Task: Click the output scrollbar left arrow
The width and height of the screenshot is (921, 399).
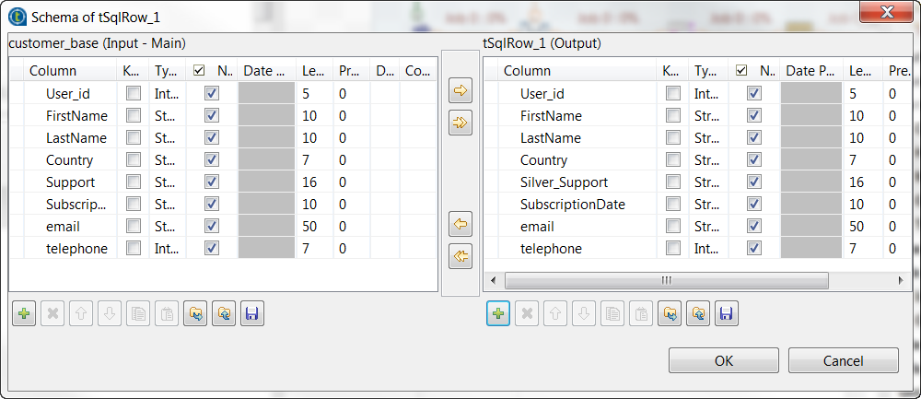Action: (x=493, y=280)
